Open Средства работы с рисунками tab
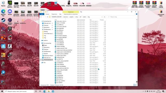The height and width of the screenshot is (93, 166). (71, 14)
